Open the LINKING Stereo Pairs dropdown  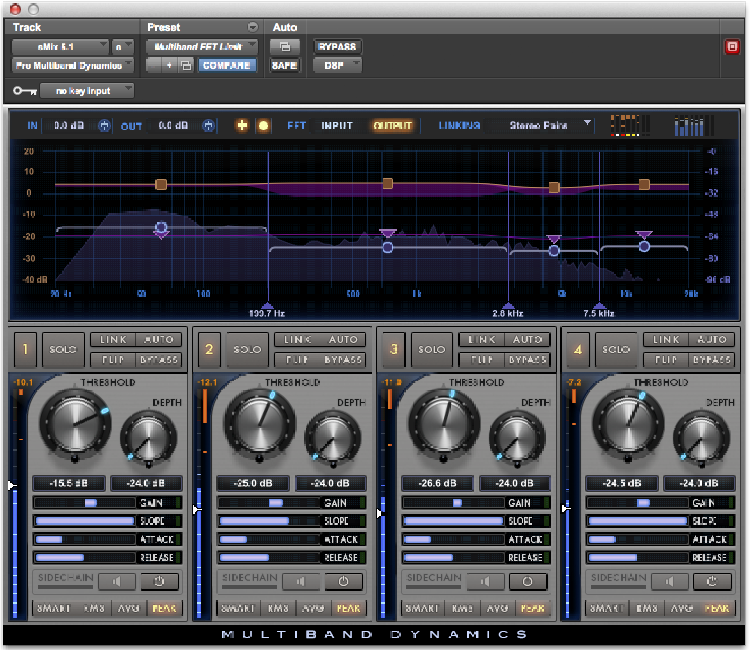coord(539,125)
